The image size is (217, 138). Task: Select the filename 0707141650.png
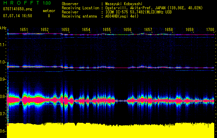click(x=18, y=9)
